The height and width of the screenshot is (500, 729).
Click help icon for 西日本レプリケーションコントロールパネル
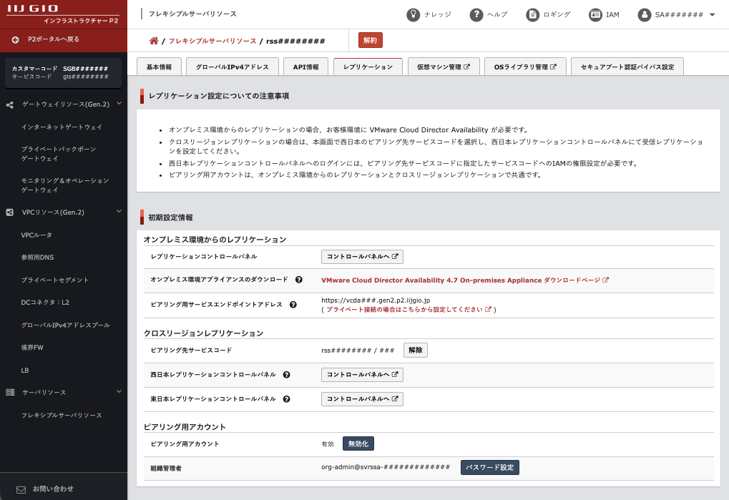coord(287,375)
